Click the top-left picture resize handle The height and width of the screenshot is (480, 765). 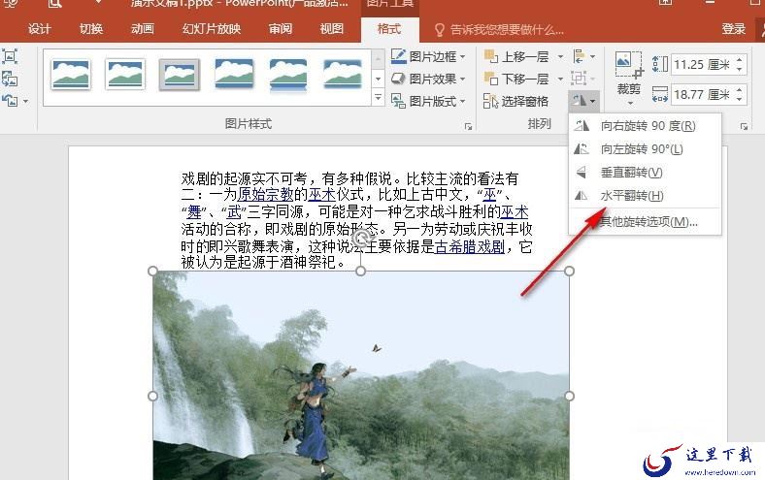tap(152, 271)
